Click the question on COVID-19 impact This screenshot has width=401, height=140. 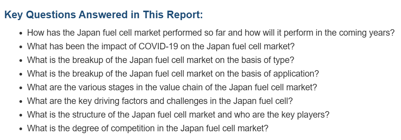[x=161, y=46]
